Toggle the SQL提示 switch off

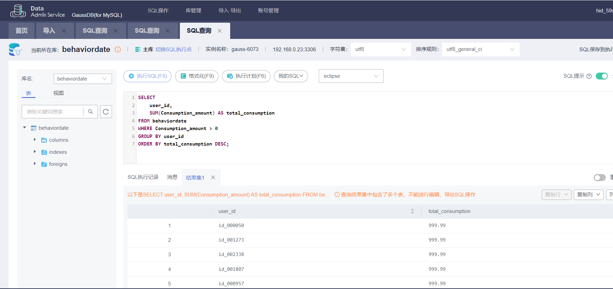(x=602, y=76)
